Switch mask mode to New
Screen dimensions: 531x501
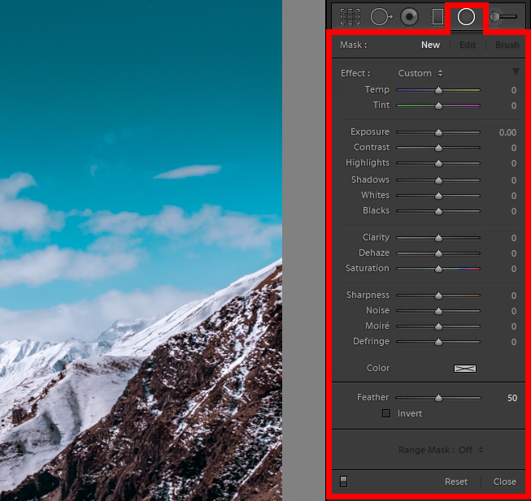(x=430, y=45)
